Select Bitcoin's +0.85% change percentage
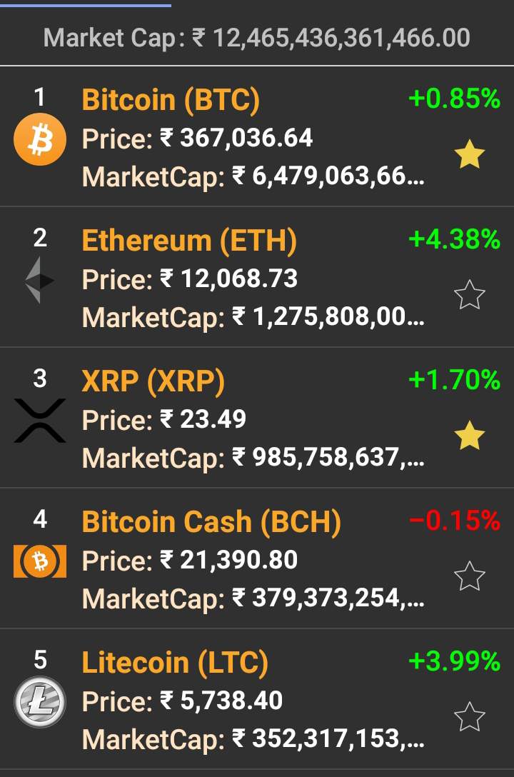 point(454,99)
